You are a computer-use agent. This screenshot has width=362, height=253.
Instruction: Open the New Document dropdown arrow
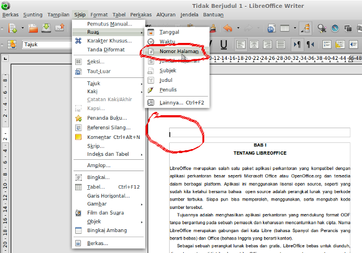(23, 28)
